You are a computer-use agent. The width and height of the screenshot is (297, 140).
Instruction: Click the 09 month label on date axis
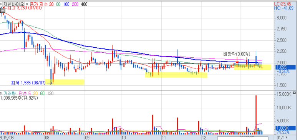coord(87,137)
